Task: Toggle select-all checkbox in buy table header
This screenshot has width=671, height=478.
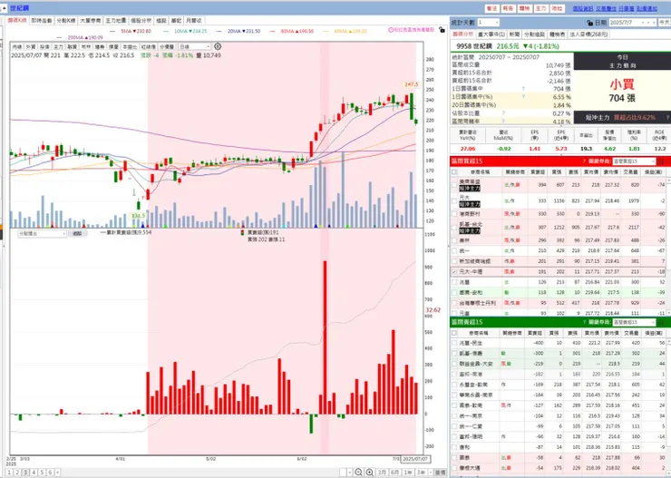Action: click(x=454, y=172)
